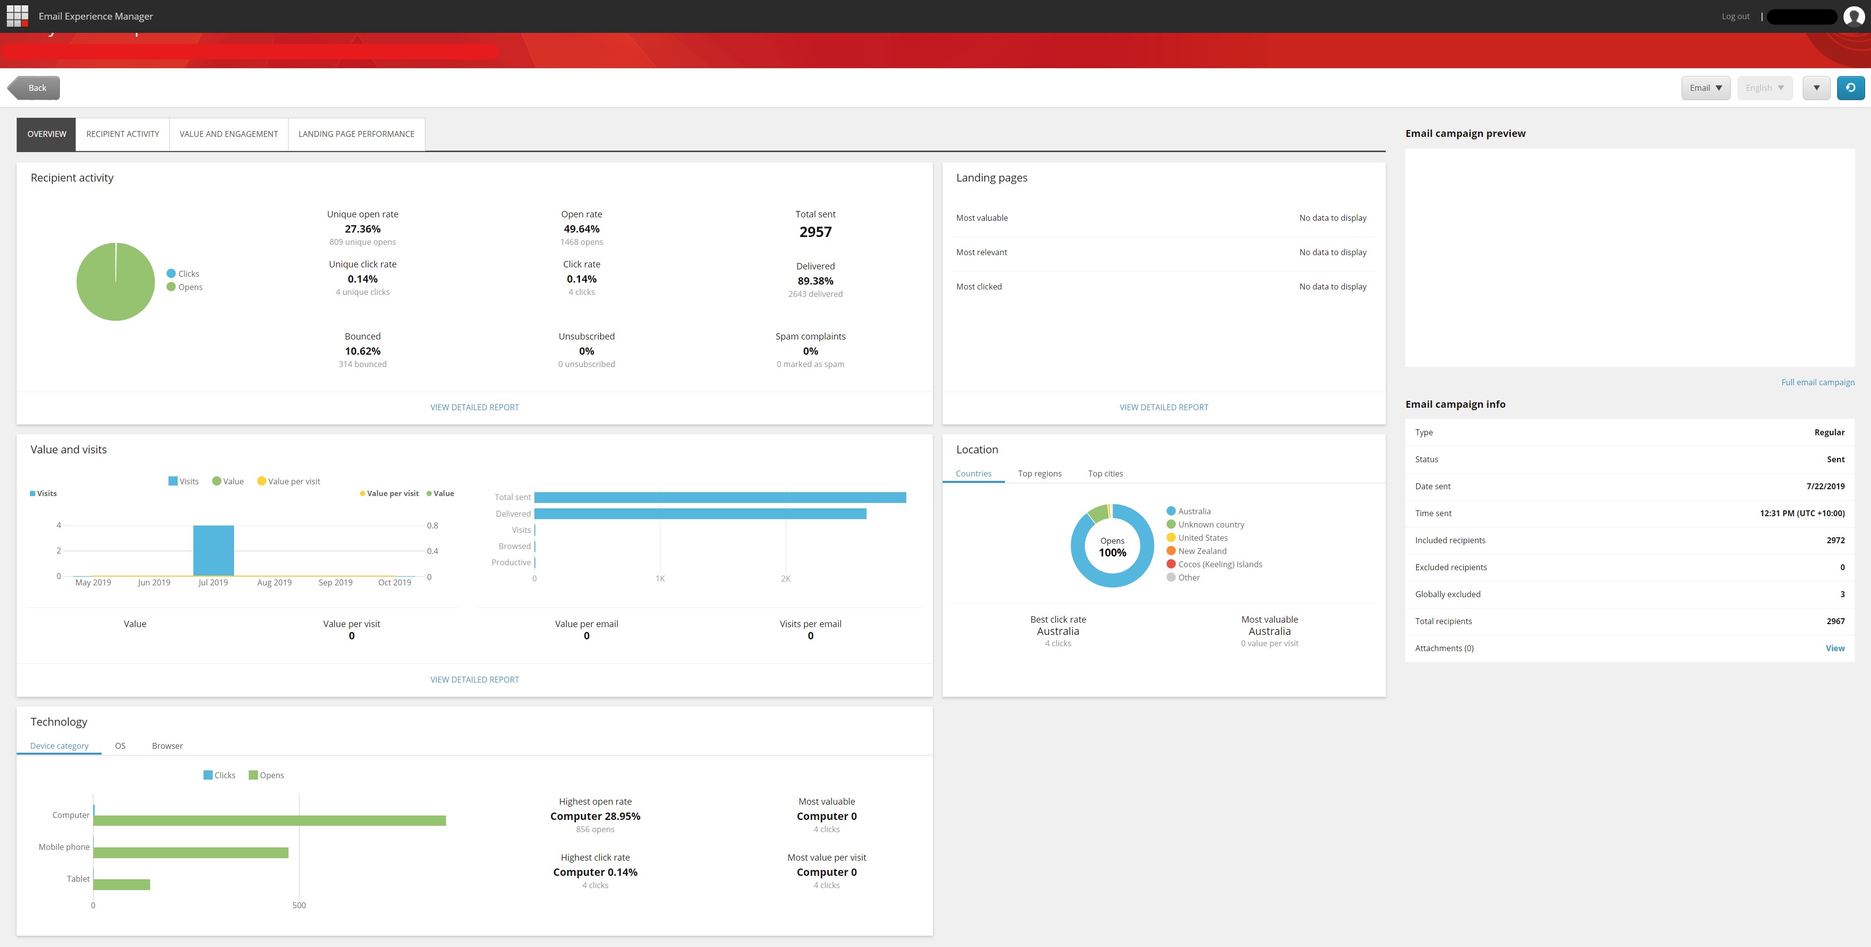
Task: Toggle the Value per visit legend entry
Action: click(289, 481)
